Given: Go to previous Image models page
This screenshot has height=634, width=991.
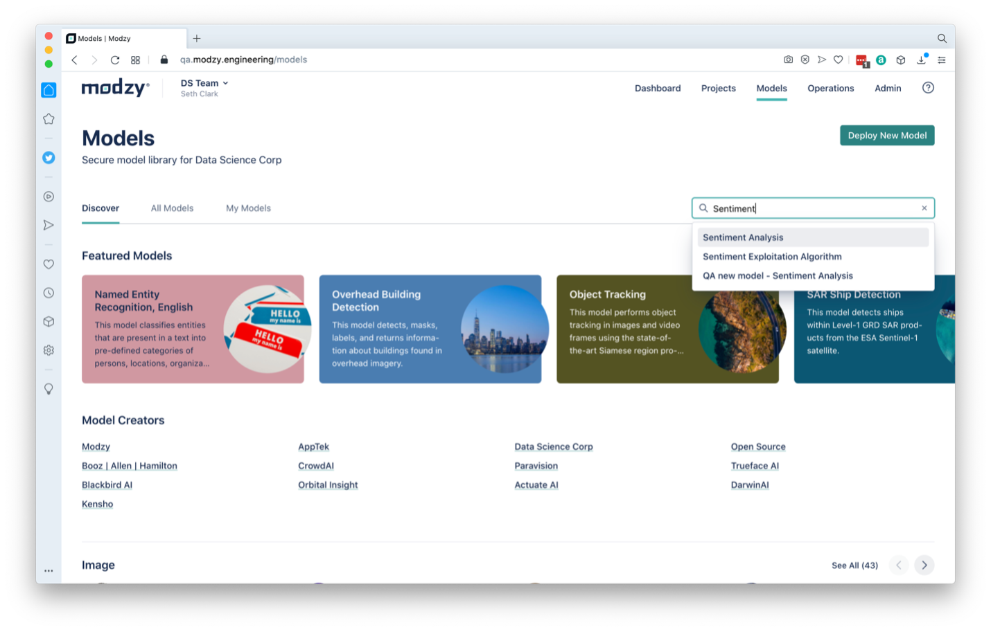Looking at the screenshot, I should tap(899, 565).
